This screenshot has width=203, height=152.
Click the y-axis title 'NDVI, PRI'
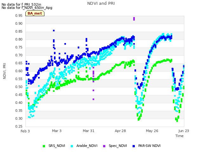[x=4, y=71]
